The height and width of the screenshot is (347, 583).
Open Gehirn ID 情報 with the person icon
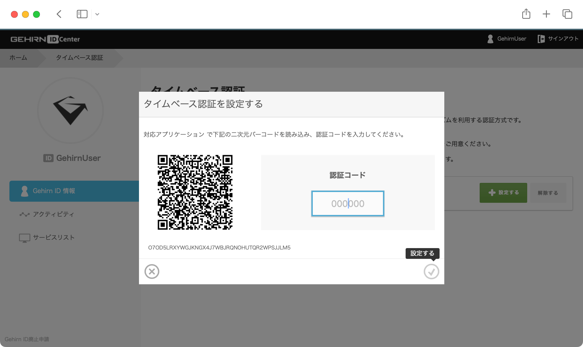(x=25, y=191)
